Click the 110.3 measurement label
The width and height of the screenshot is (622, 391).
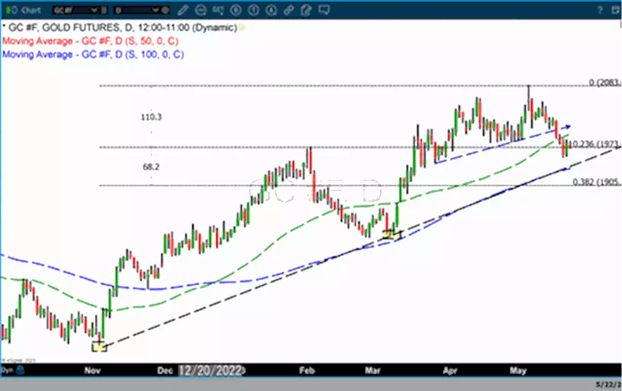151,117
